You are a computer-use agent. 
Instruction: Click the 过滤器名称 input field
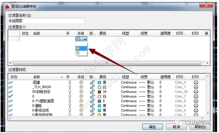click(x=46, y=21)
